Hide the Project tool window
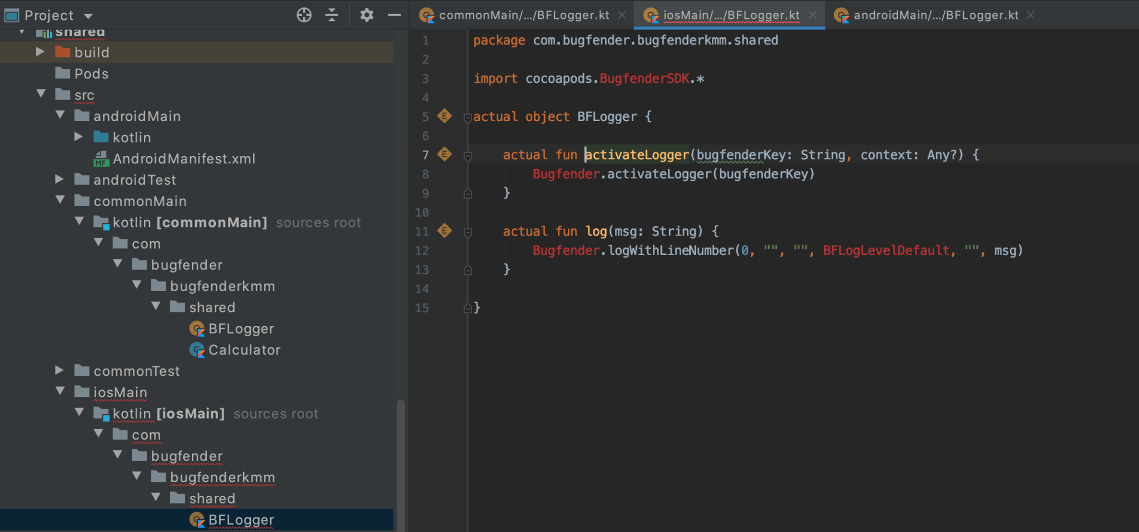The height and width of the screenshot is (532, 1139). coord(394,15)
